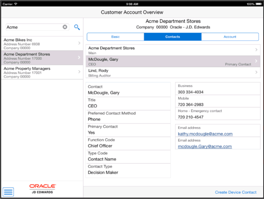Click the Primary Contact label on McDougle row
Screen dimensions: 264x199
click(238, 64)
